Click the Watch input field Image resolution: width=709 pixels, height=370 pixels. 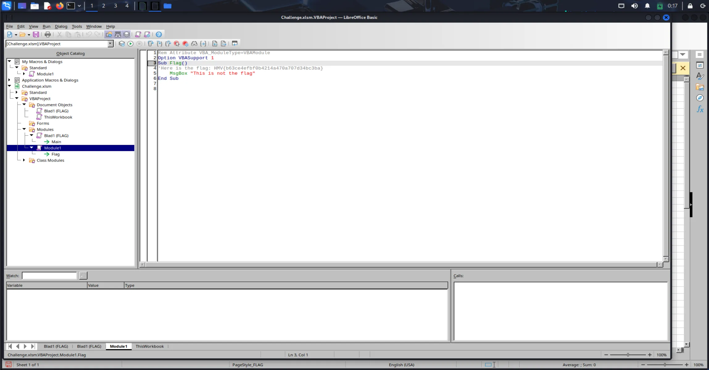(x=49, y=276)
